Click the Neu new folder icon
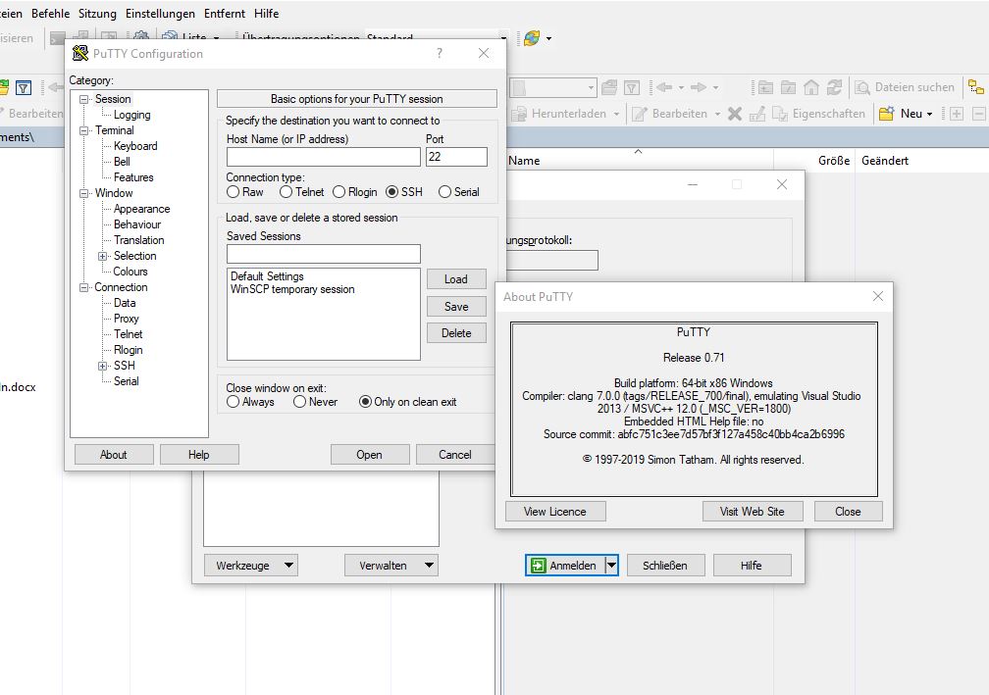Image resolution: width=989 pixels, height=695 pixels. [887, 114]
